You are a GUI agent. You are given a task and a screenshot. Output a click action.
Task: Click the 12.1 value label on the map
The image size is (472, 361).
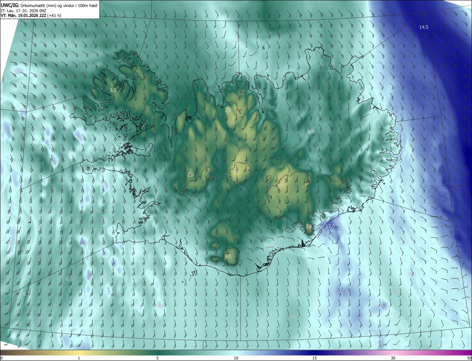(x=343, y=292)
